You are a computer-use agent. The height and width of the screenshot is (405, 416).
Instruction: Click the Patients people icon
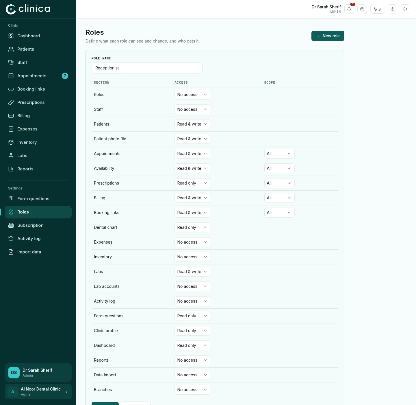click(11, 49)
